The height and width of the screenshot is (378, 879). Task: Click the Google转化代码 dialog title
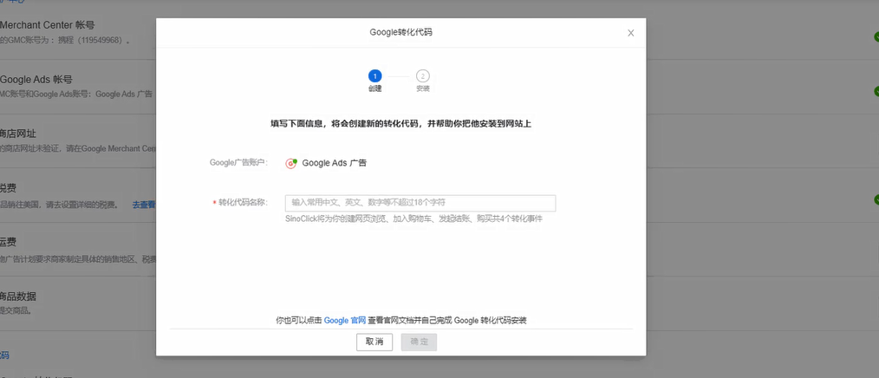coord(400,33)
